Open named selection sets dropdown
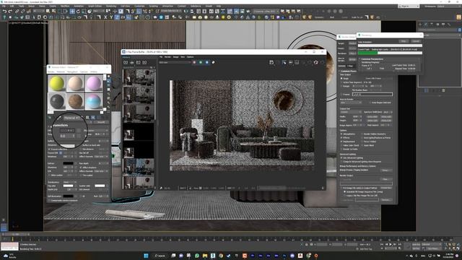 pos(171,12)
